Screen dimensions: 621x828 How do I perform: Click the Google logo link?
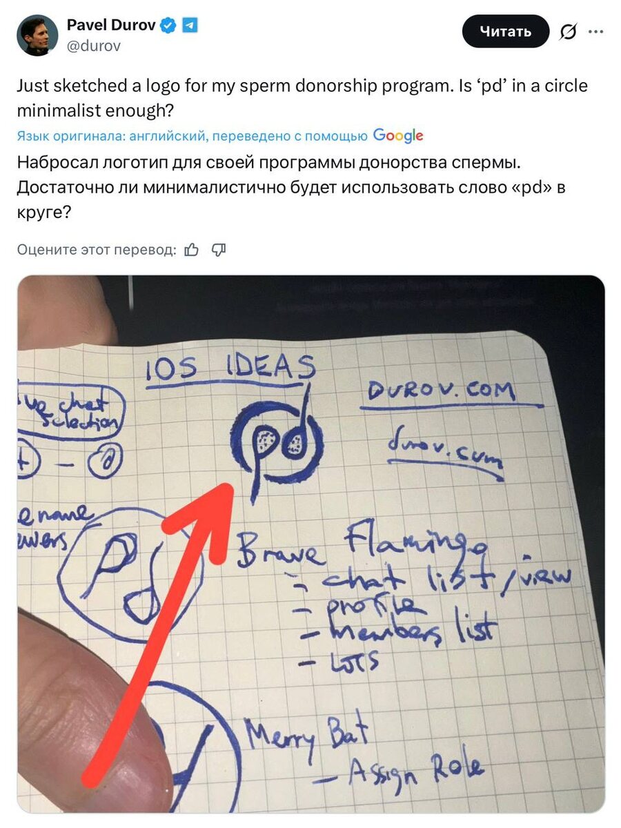pos(398,136)
